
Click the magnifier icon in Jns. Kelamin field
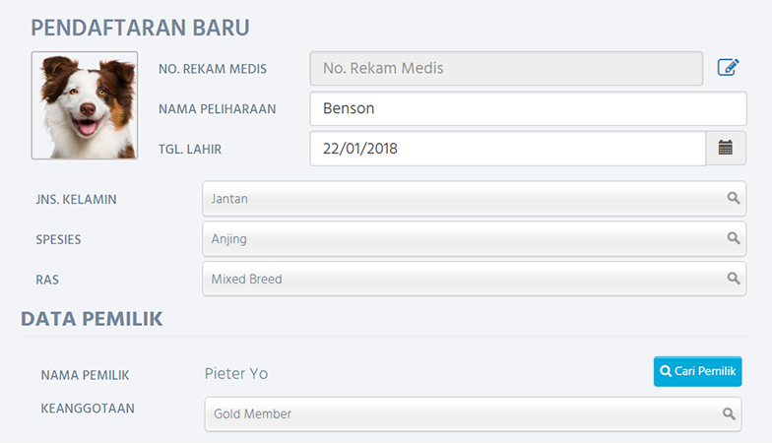733,199
